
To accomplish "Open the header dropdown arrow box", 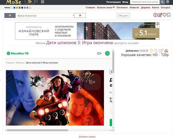I will tap(42, 2).
